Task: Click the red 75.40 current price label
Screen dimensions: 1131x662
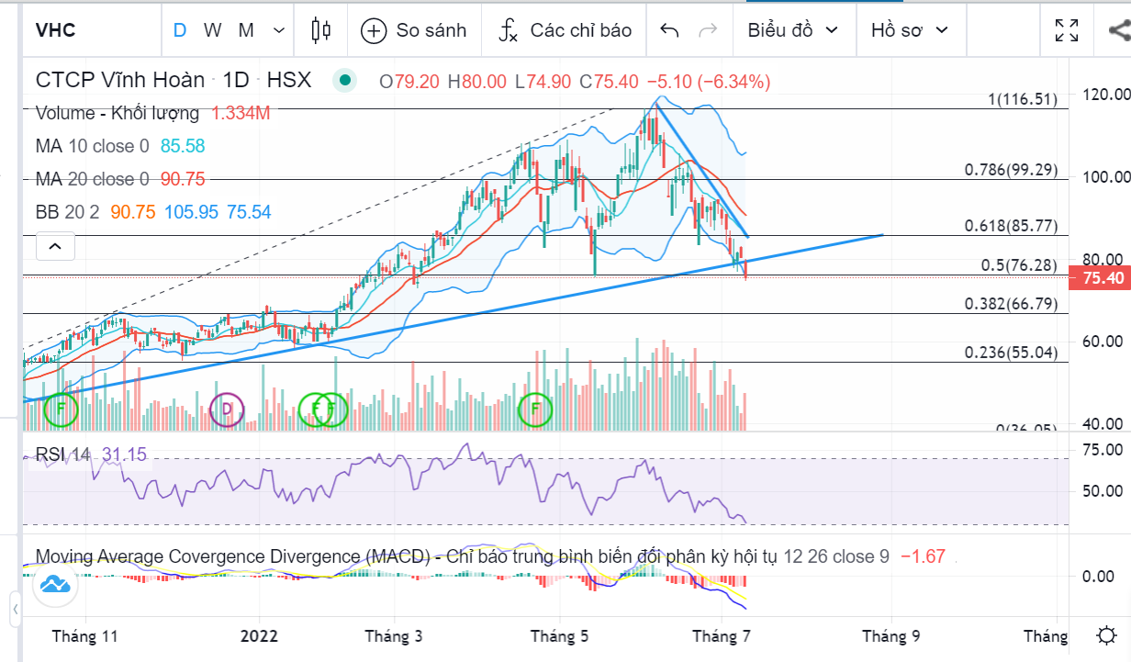Action: 1103,278
